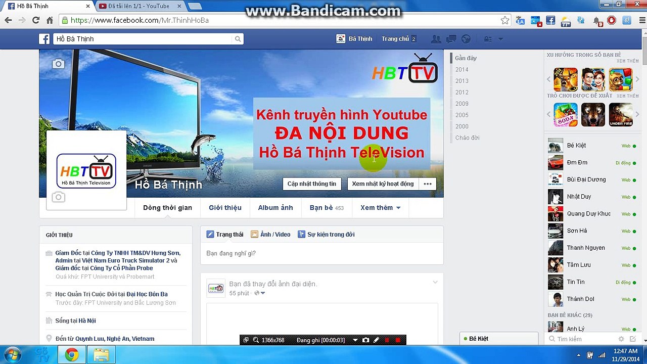Click the weather extension icon
The height and width of the screenshot is (364, 647).
point(566,21)
